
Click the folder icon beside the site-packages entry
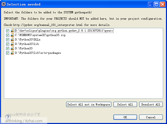[12, 53]
